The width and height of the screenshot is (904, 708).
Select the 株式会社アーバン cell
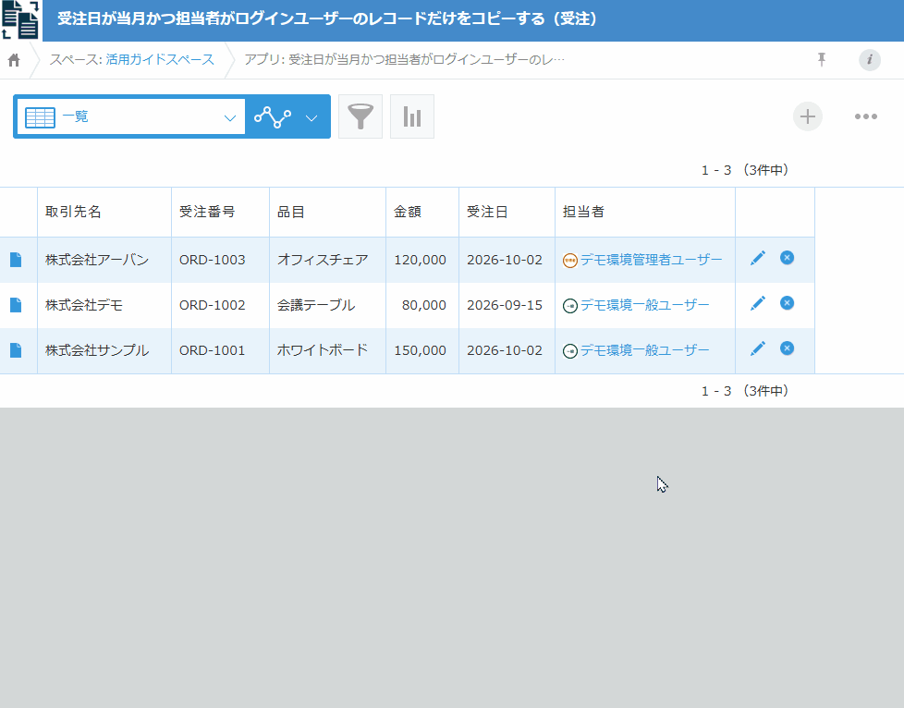(104, 260)
